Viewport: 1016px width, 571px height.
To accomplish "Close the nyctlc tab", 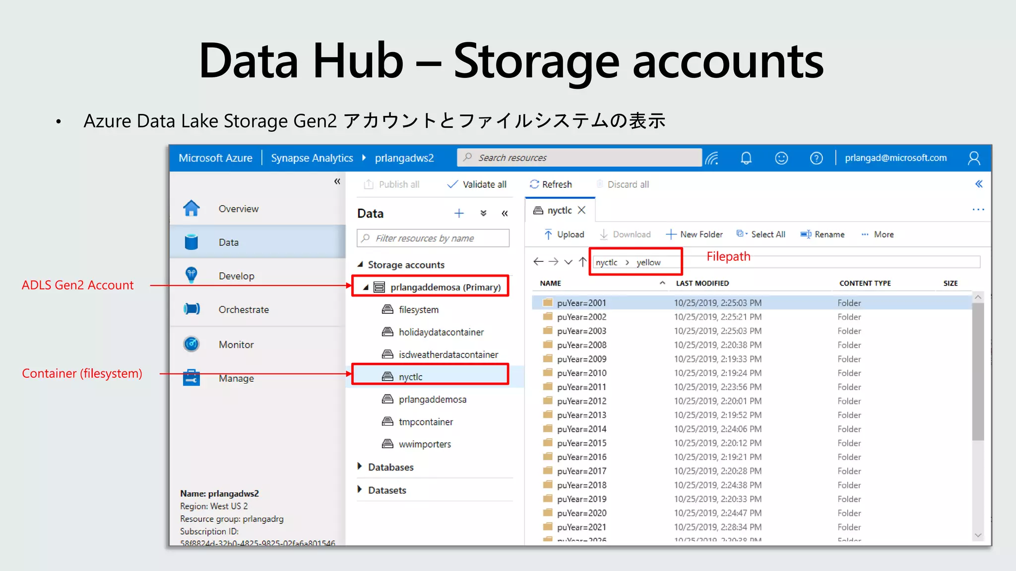I will (582, 210).
